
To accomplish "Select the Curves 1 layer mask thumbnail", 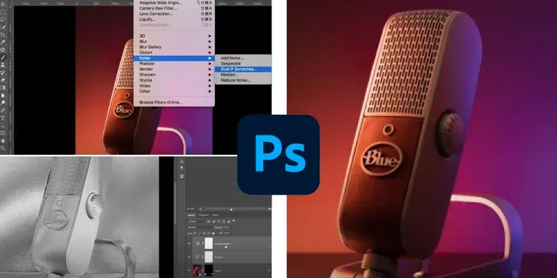I will tap(209, 256).
